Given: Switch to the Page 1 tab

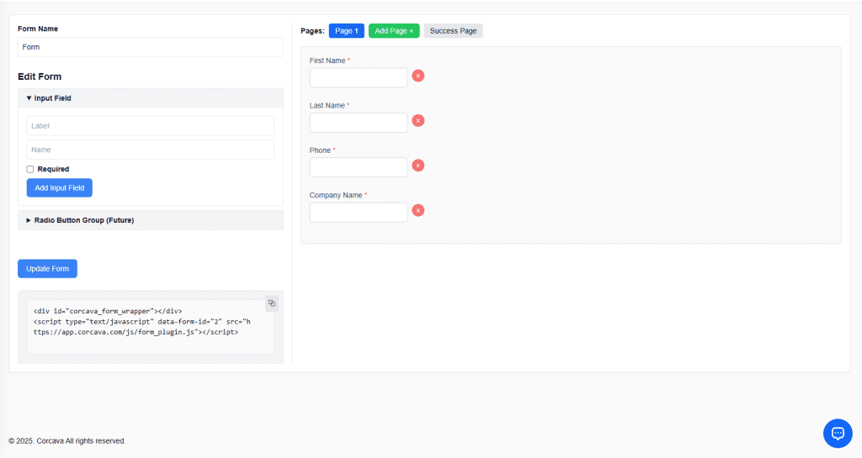Looking at the screenshot, I should pos(346,31).
